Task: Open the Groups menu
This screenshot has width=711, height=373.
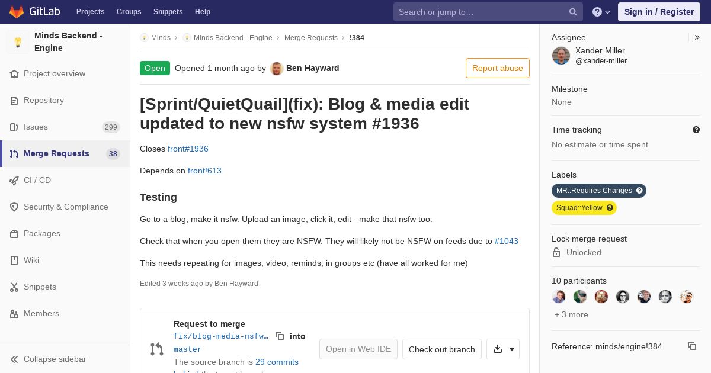Action: click(129, 12)
